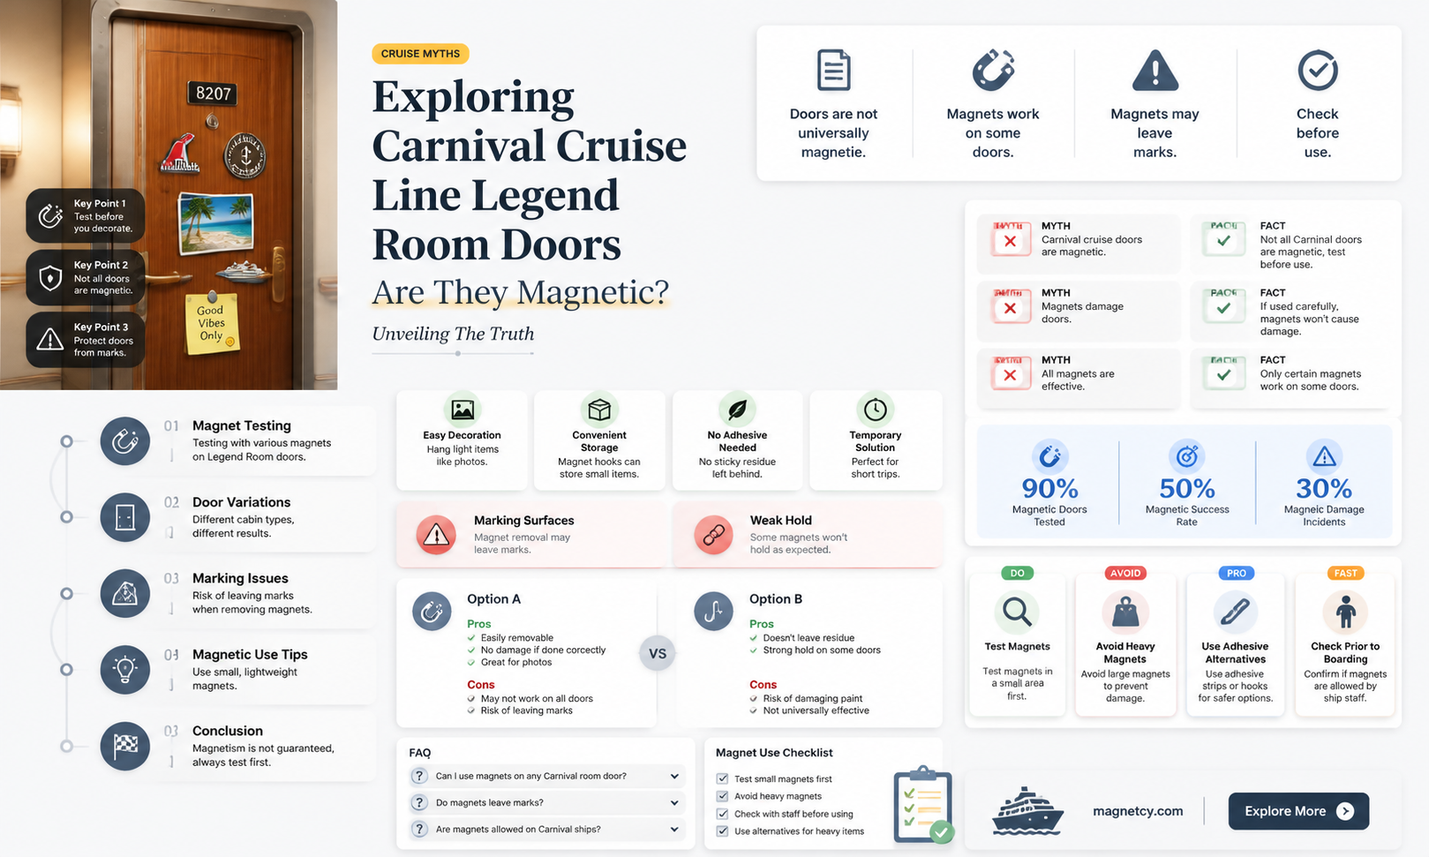Toggle 'Use alternatives for heavy items' checkbox
Image resolution: width=1429 pixels, height=857 pixels.
tap(722, 831)
